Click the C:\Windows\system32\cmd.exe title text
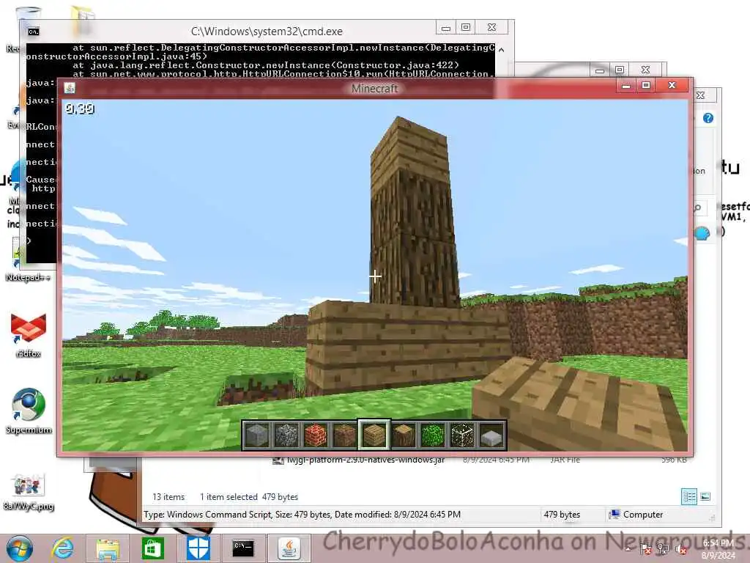This screenshot has width=750, height=563. tap(267, 32)
